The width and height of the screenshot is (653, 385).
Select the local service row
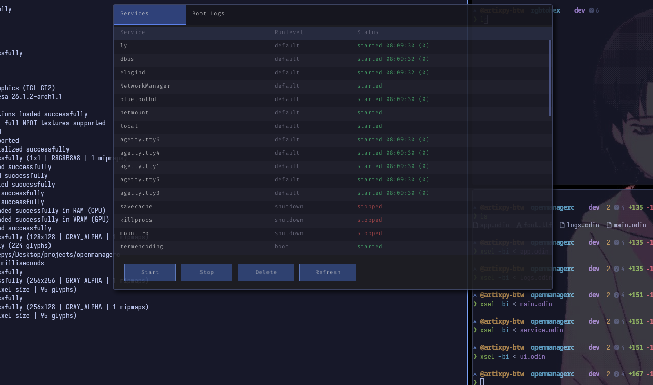coord(331,126)
